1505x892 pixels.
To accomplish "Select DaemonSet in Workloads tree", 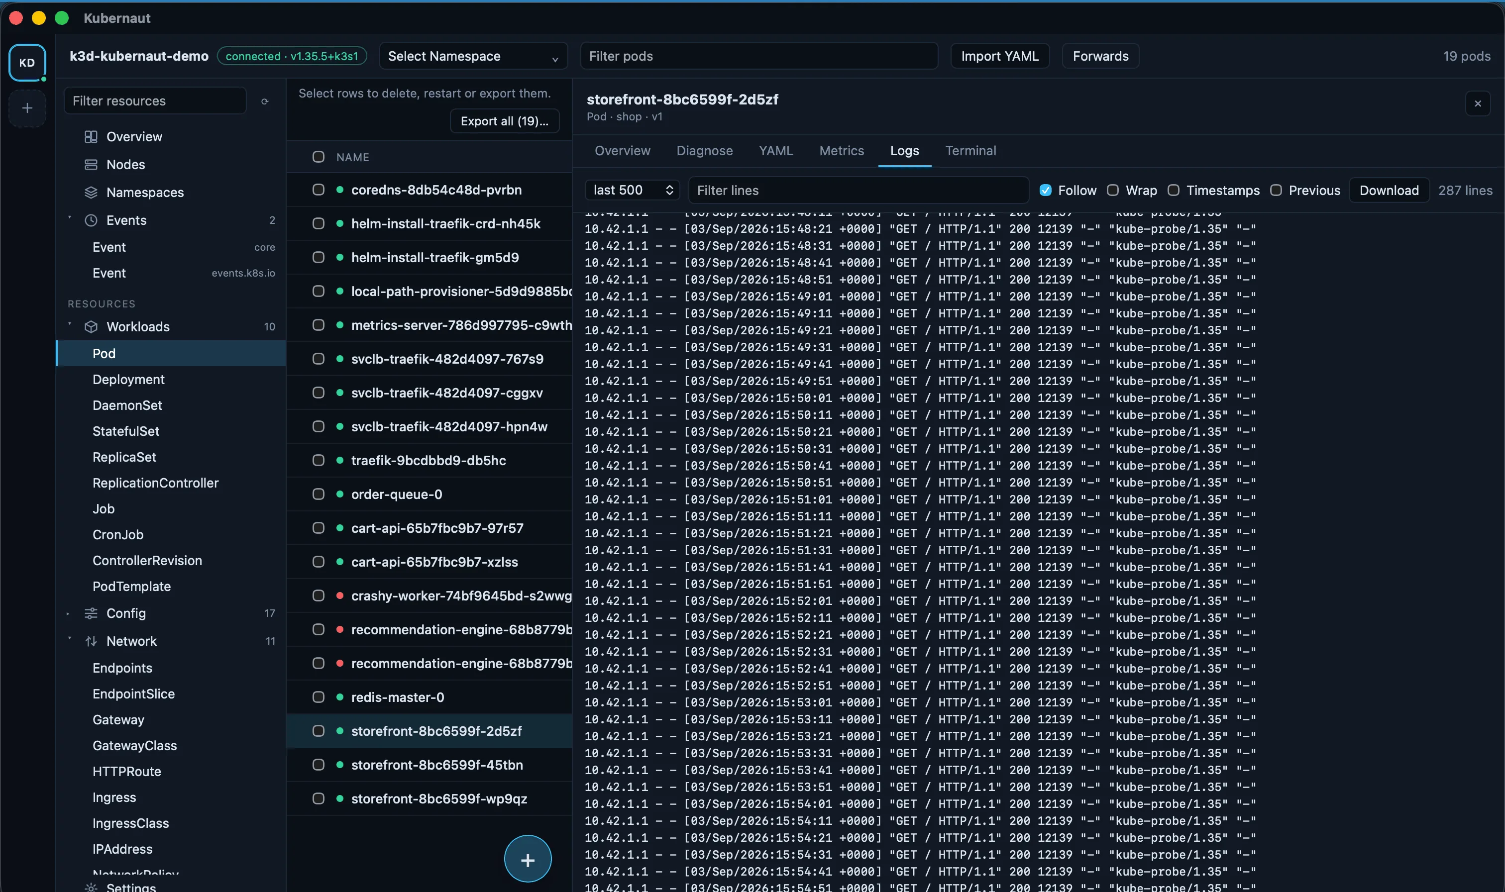I will (171, 406).
